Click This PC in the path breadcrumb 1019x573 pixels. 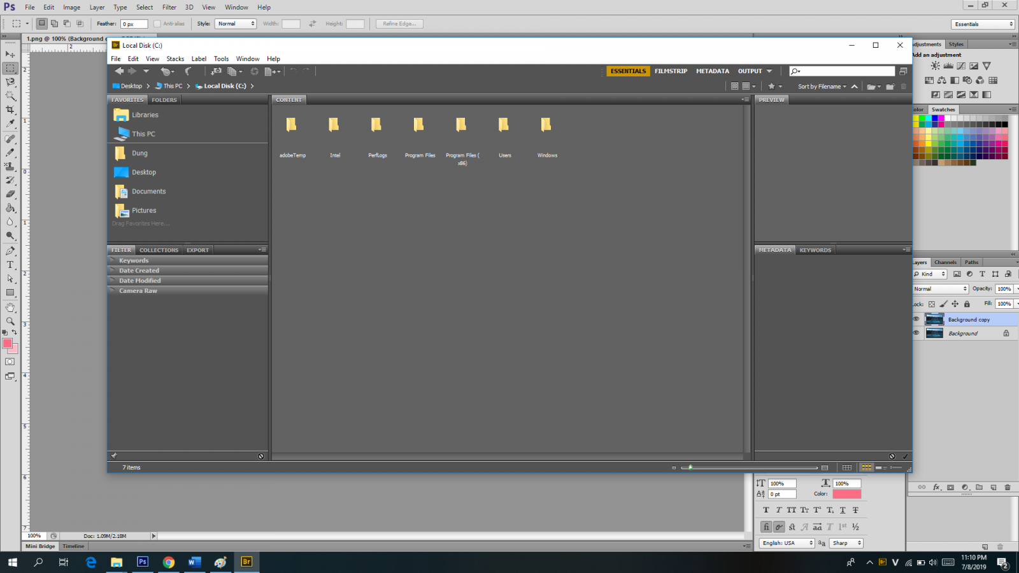coord(172,86)
